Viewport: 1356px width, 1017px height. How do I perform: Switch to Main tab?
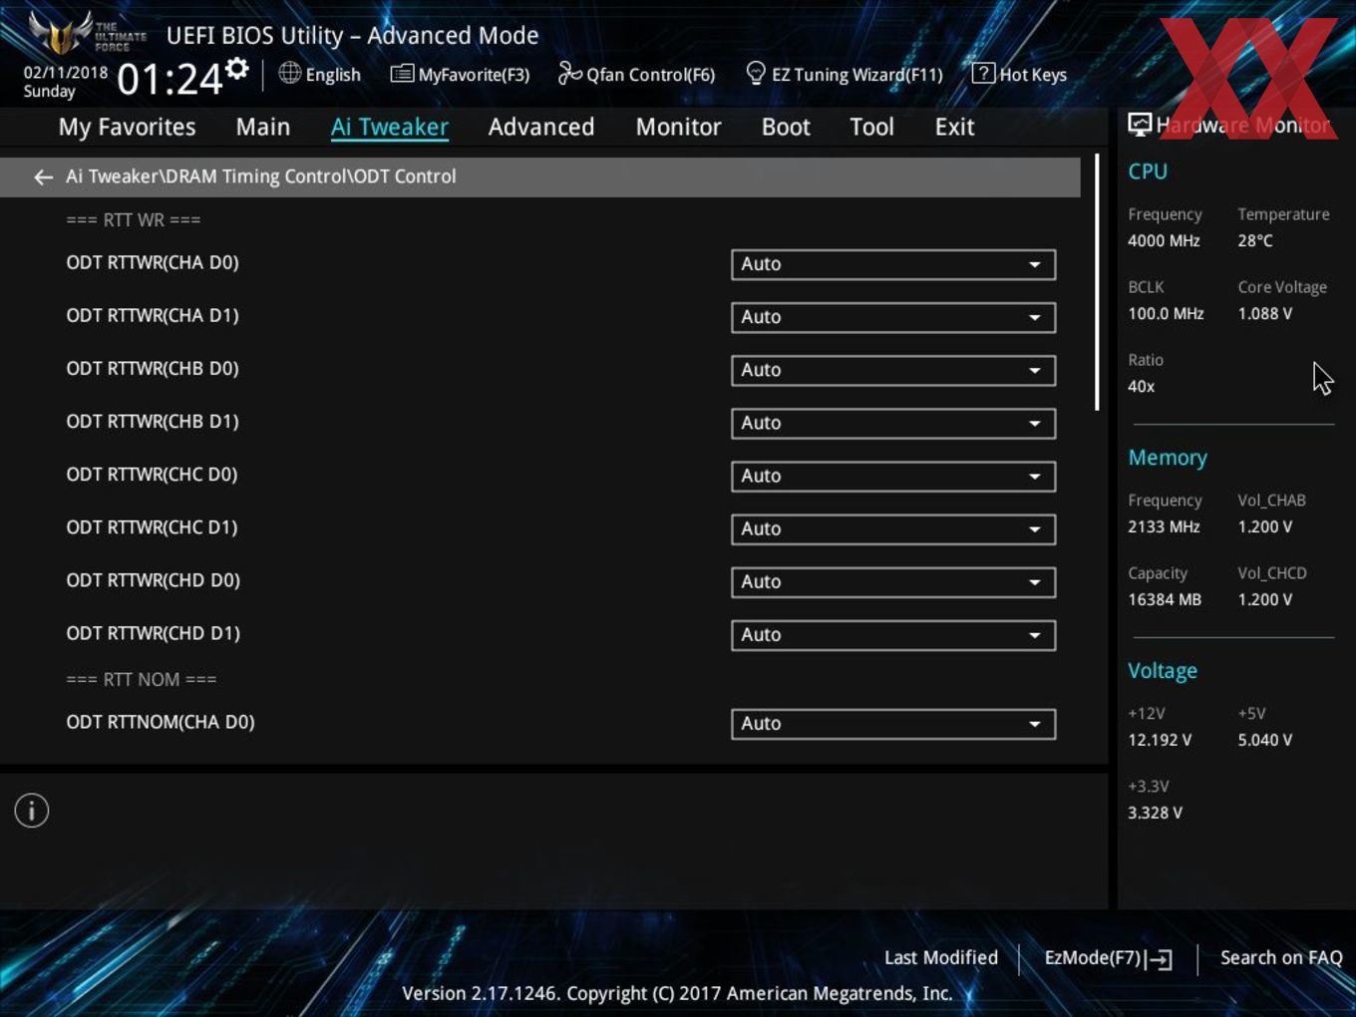click(263, 127)
